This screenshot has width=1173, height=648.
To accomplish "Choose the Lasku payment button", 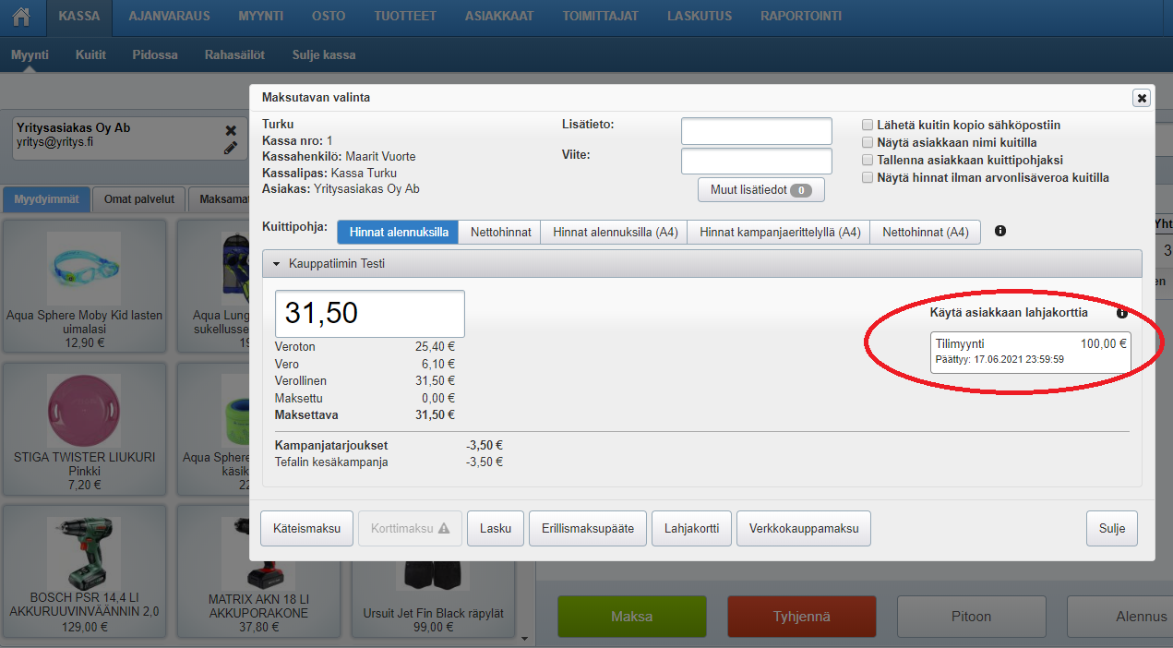I will point(495,529).
